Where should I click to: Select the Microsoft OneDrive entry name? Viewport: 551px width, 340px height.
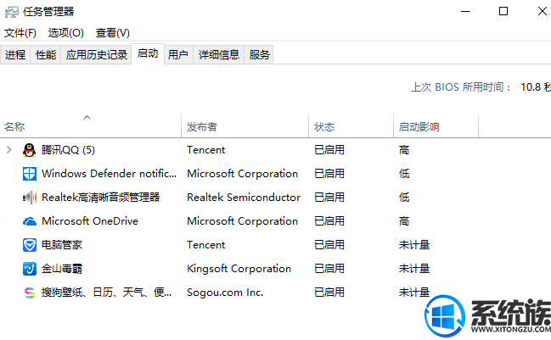pyautogui.click(x=90, y=221)
